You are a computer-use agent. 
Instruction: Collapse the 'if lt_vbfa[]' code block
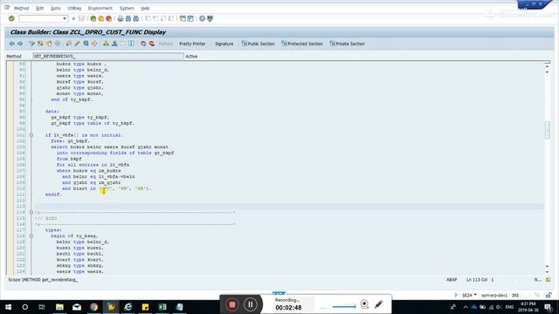(x=31, y=135)
